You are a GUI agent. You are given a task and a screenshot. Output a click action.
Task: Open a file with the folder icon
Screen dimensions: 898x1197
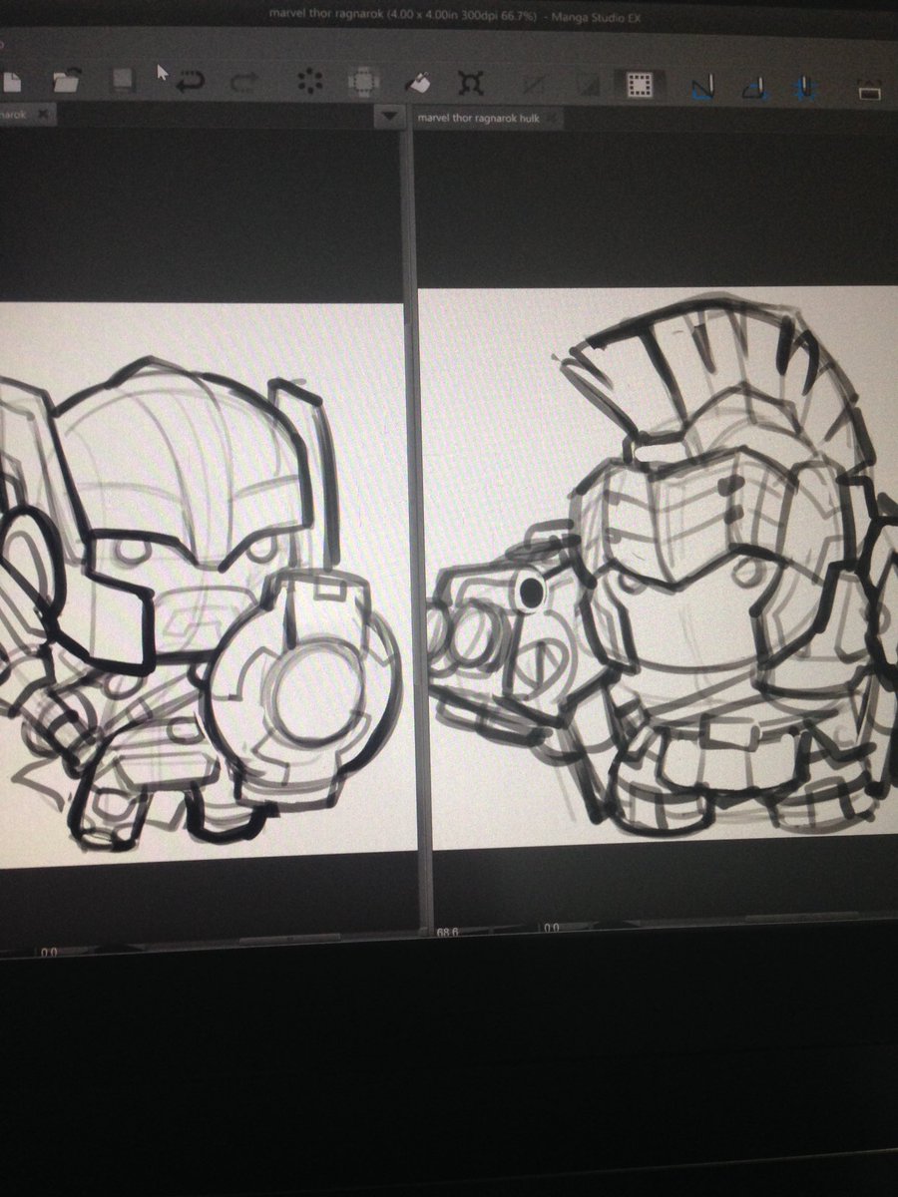(x=67, y=81)
